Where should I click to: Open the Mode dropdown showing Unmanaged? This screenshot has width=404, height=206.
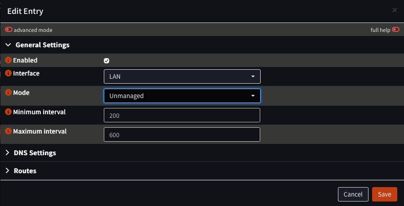click(182, 96)
